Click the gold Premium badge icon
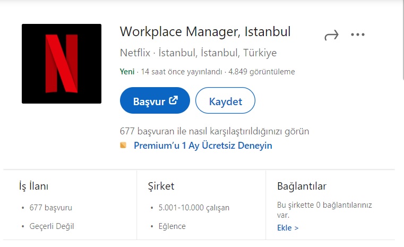Image resolution: width=404 pixels, height=247 pixels. (123, 145)
